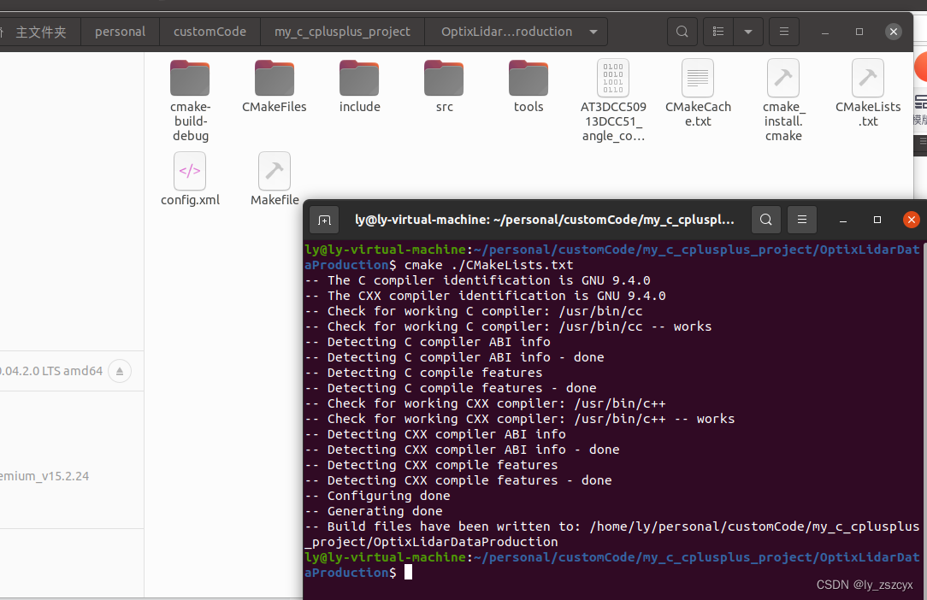Select the list view icon in Files toolbar
The height and width of the screenshot is (600, 927).
click(717, 31)
